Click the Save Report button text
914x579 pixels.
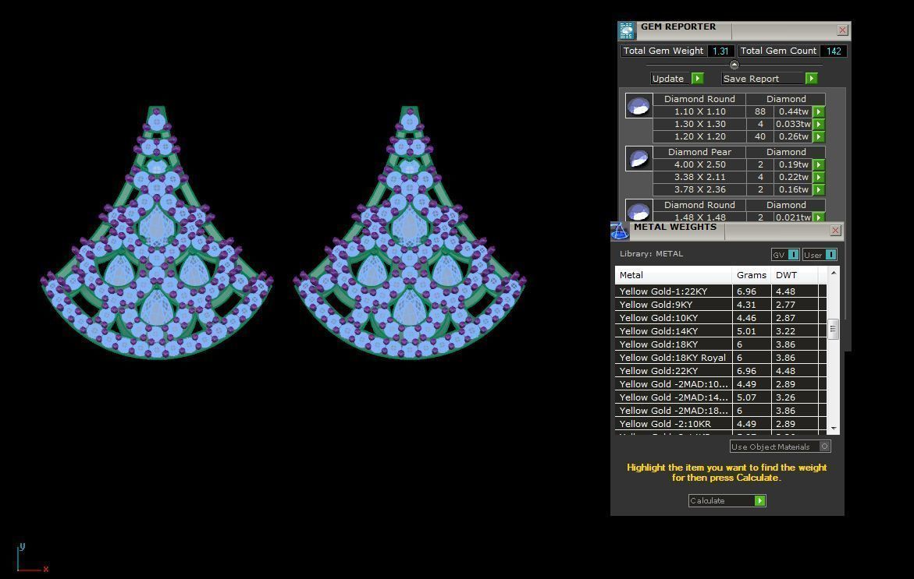[751, 79]
